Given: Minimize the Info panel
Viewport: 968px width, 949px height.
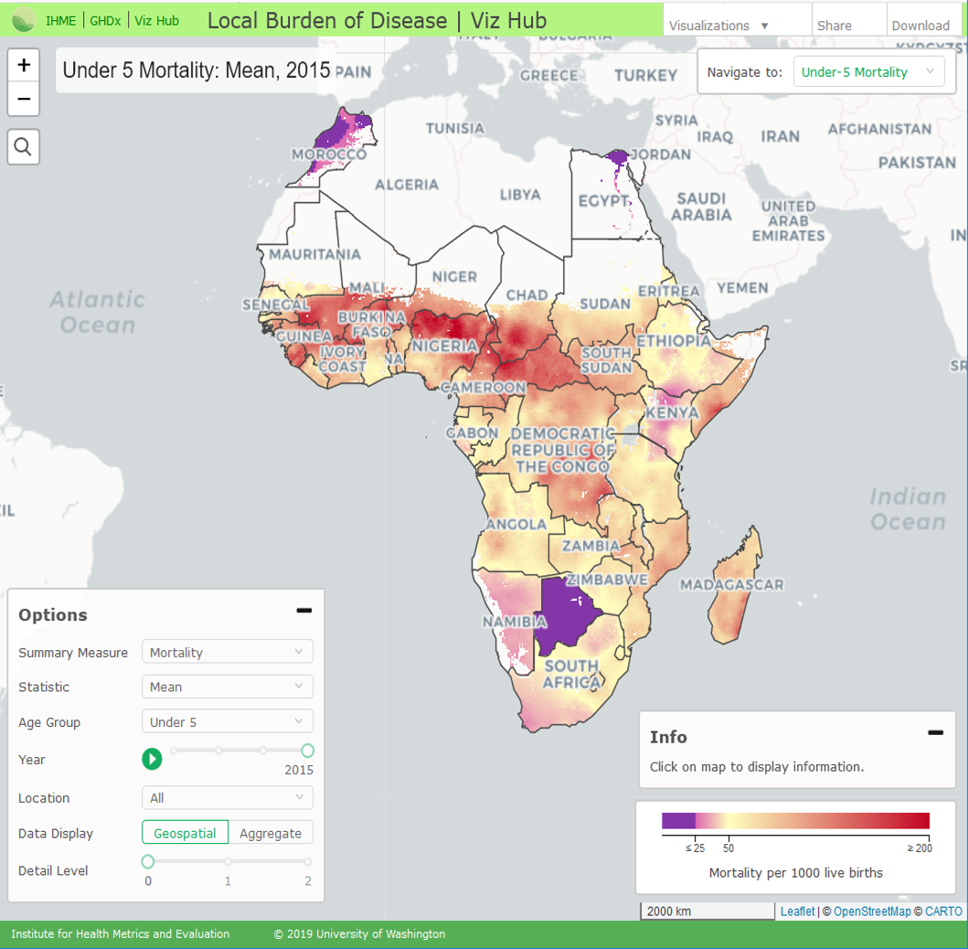Looking at the screenshot, I should point(935,732).
